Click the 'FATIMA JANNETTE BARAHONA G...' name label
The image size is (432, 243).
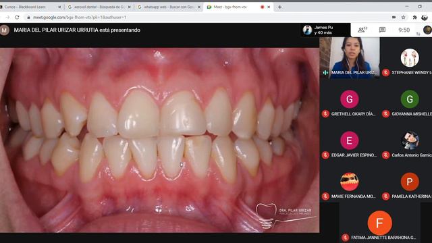coord(383,238)
